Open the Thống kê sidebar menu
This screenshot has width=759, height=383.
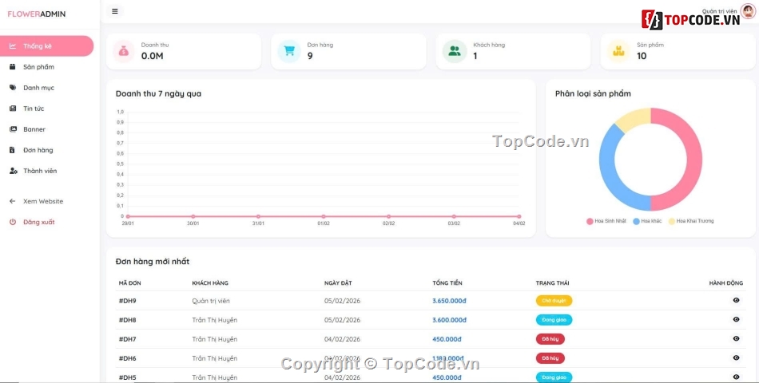coord(38,46)
